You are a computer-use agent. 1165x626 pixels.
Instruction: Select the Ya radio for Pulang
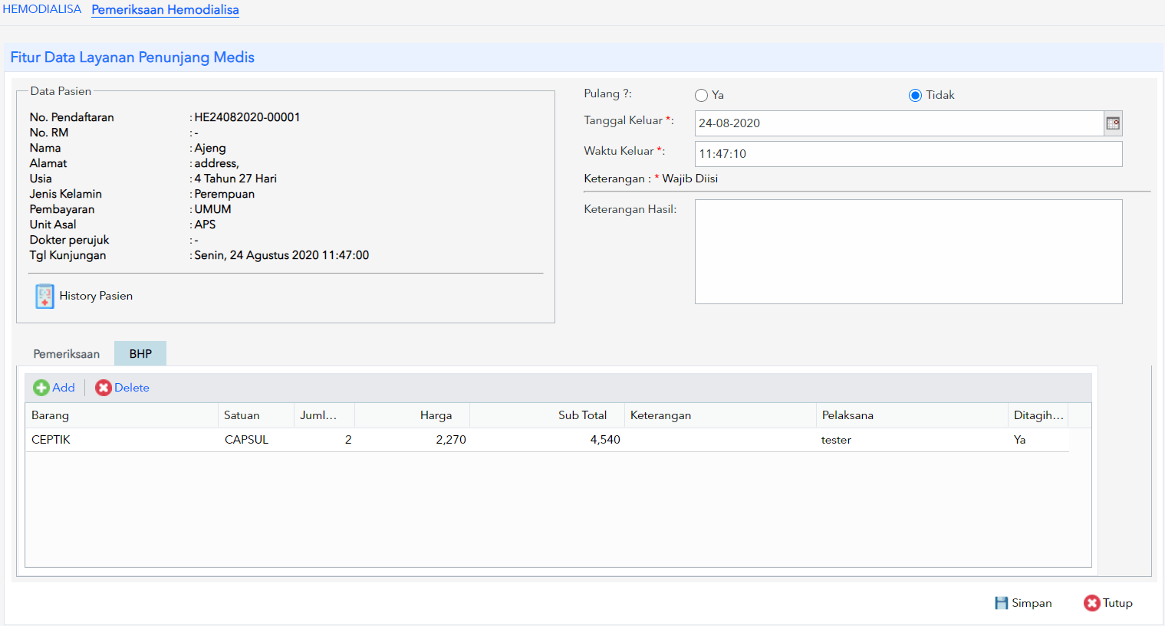(701, 96)
